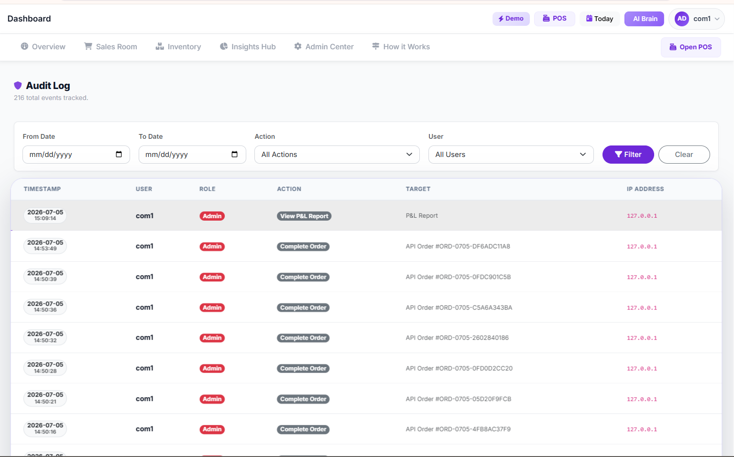The width and height of the screenshot is (734, 457).
Task: Click the IP ADDRESS column header
Action: 645,189
